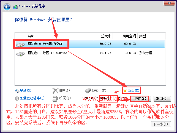The height and width of the screenshot is (133, 177).
Task: Proceed with the 下一步(N) button
Action: 161,124
